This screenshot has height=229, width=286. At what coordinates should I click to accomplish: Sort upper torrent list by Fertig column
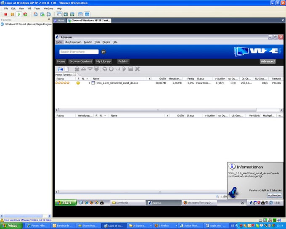coord(189,79)
